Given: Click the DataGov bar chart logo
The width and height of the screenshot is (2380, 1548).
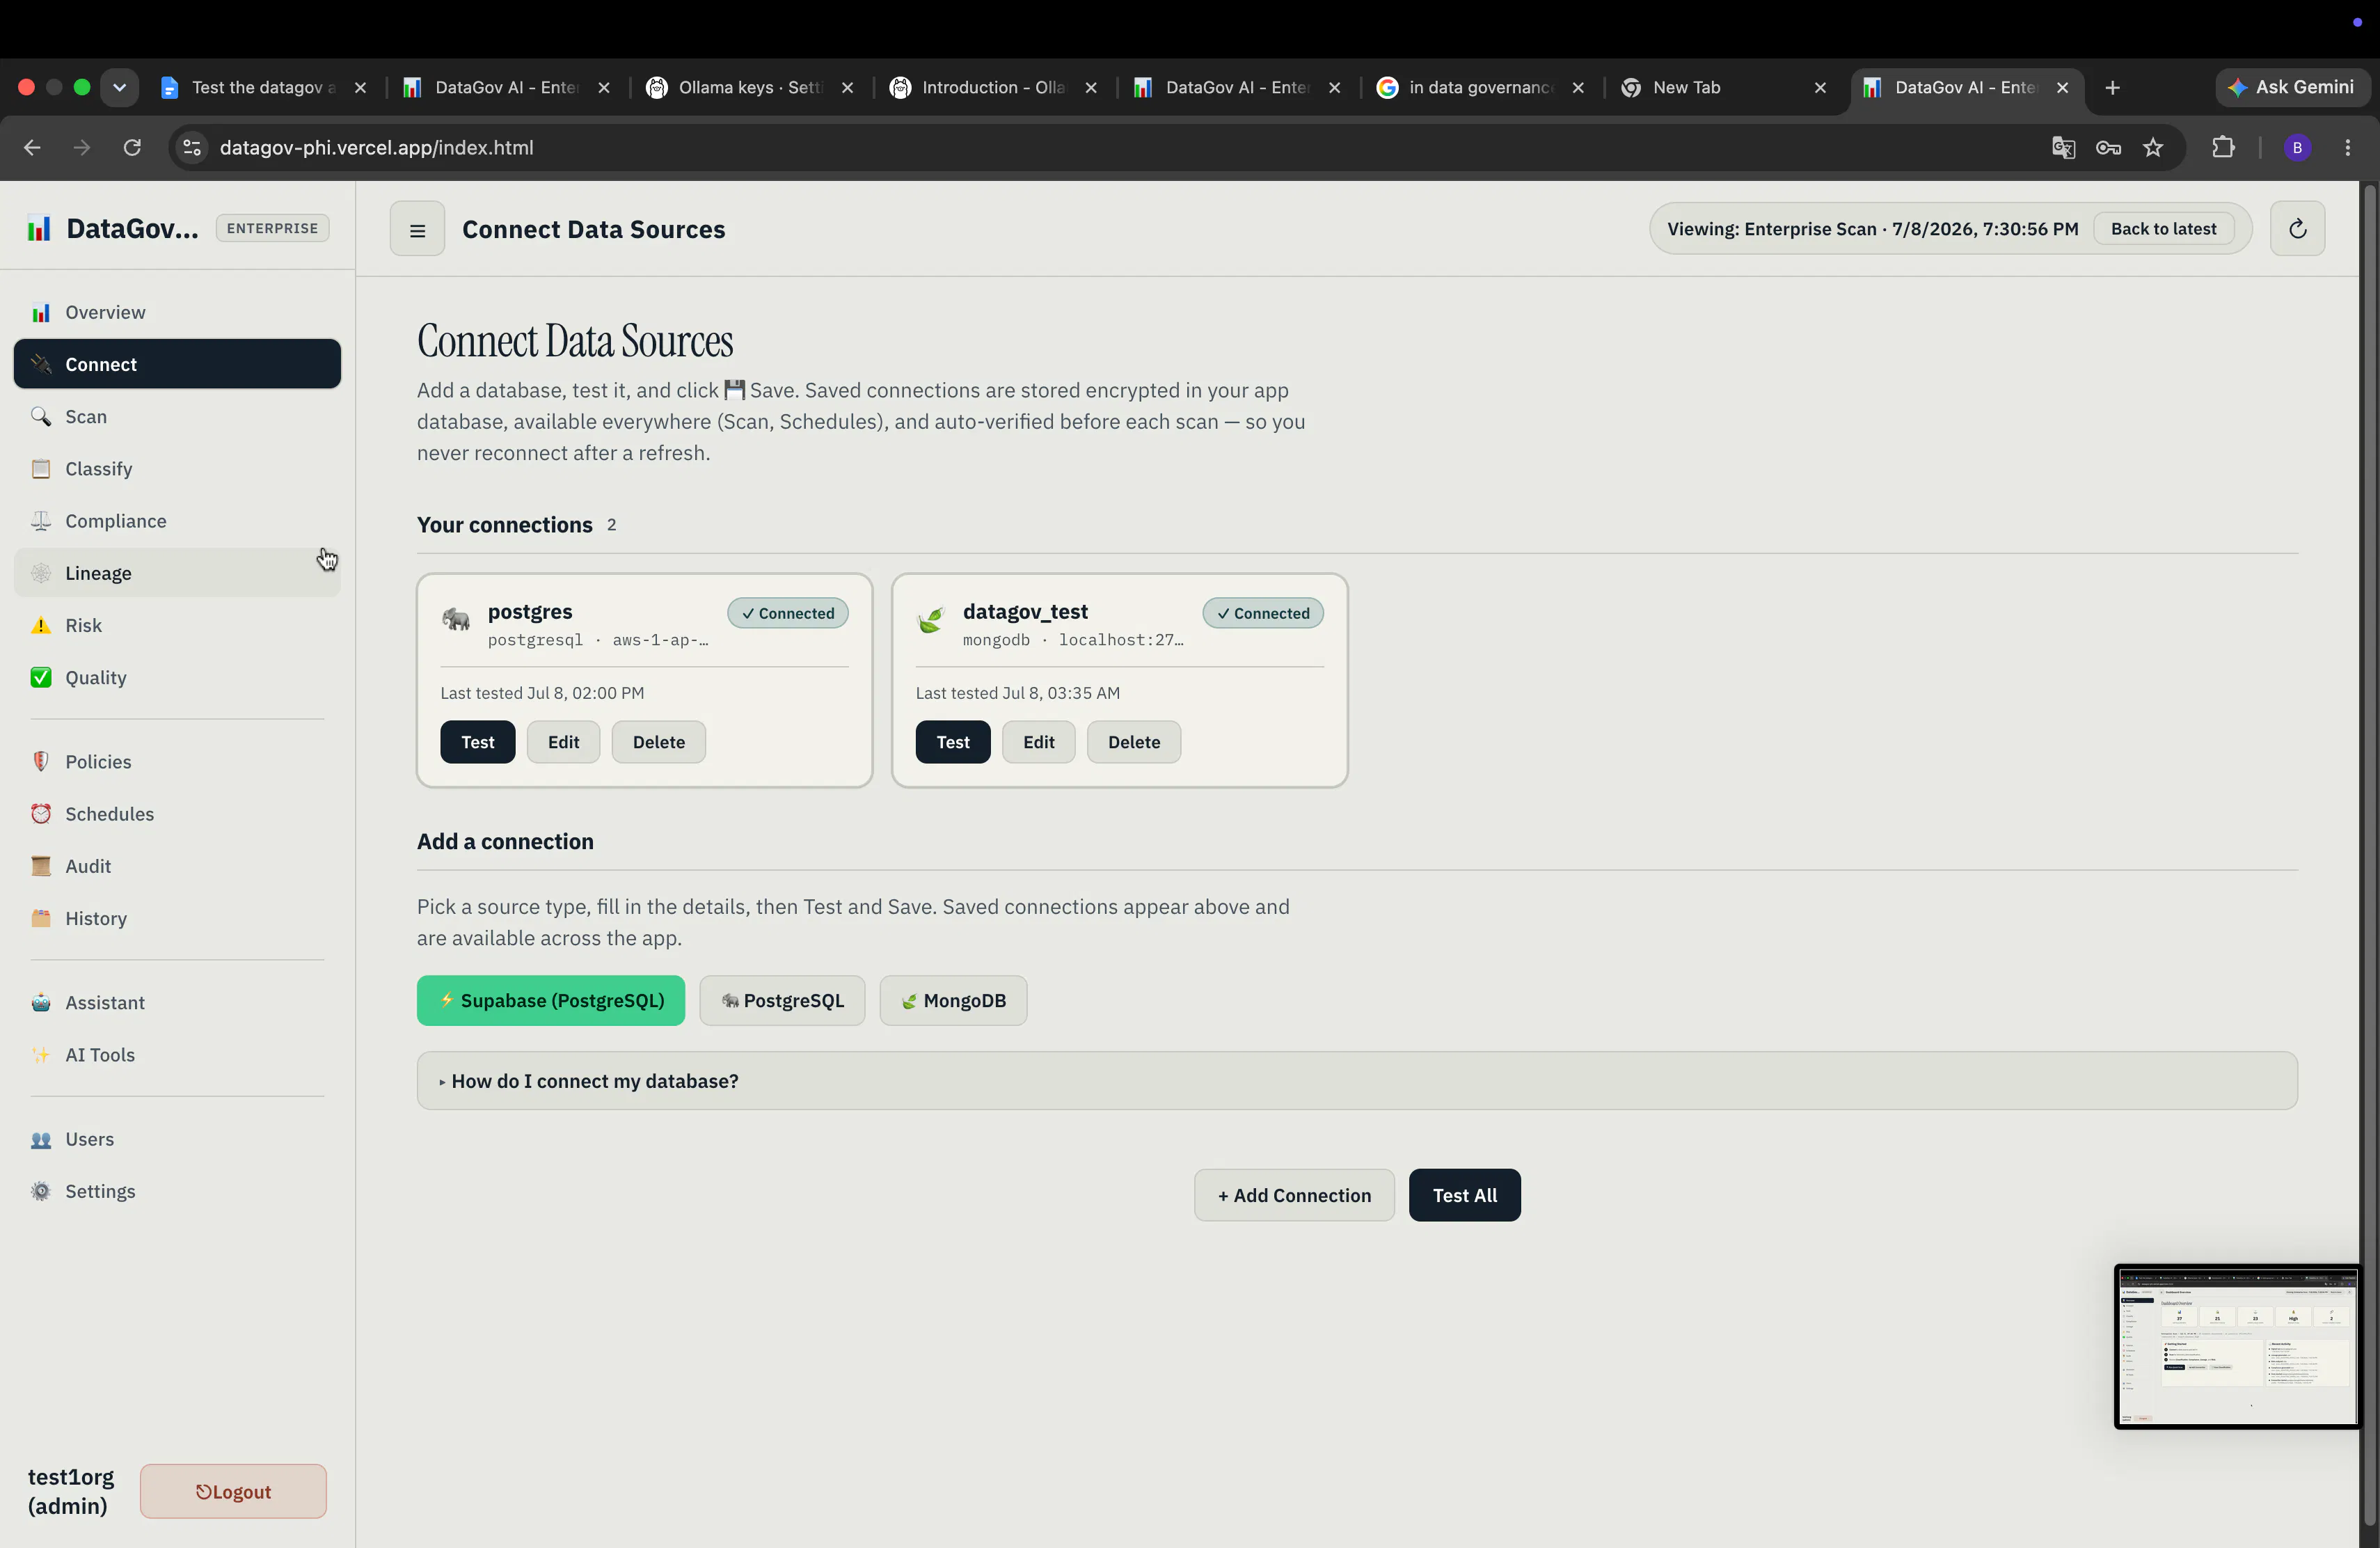Looking at the screenshot, I should pyautogui.click(x=39, y=228).
